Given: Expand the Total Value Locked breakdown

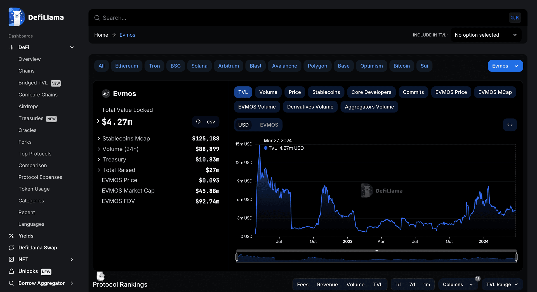Looking at the screenshot, I should click(98, 121).
